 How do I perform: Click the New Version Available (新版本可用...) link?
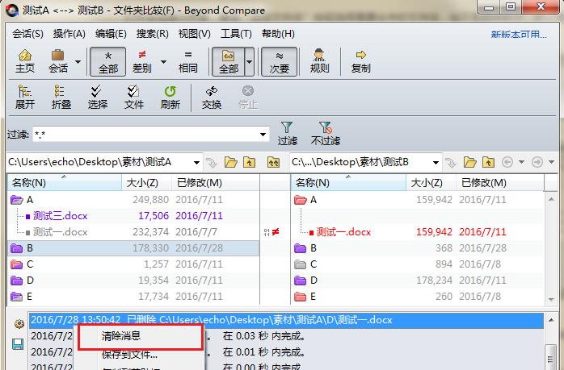pyautogui.click(x=519, y=35)
